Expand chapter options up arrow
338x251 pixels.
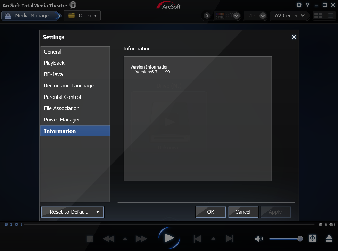[213, 239]
